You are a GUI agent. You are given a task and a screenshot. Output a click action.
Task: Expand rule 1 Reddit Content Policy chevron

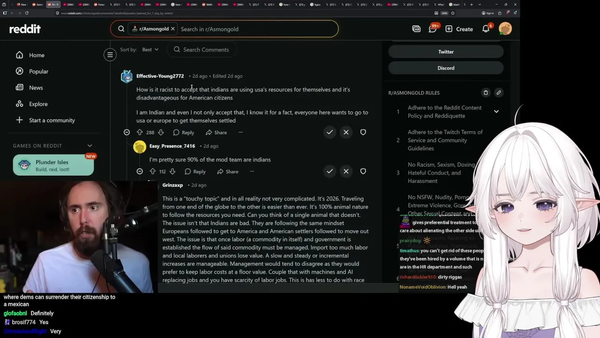[x=496, y=112]
